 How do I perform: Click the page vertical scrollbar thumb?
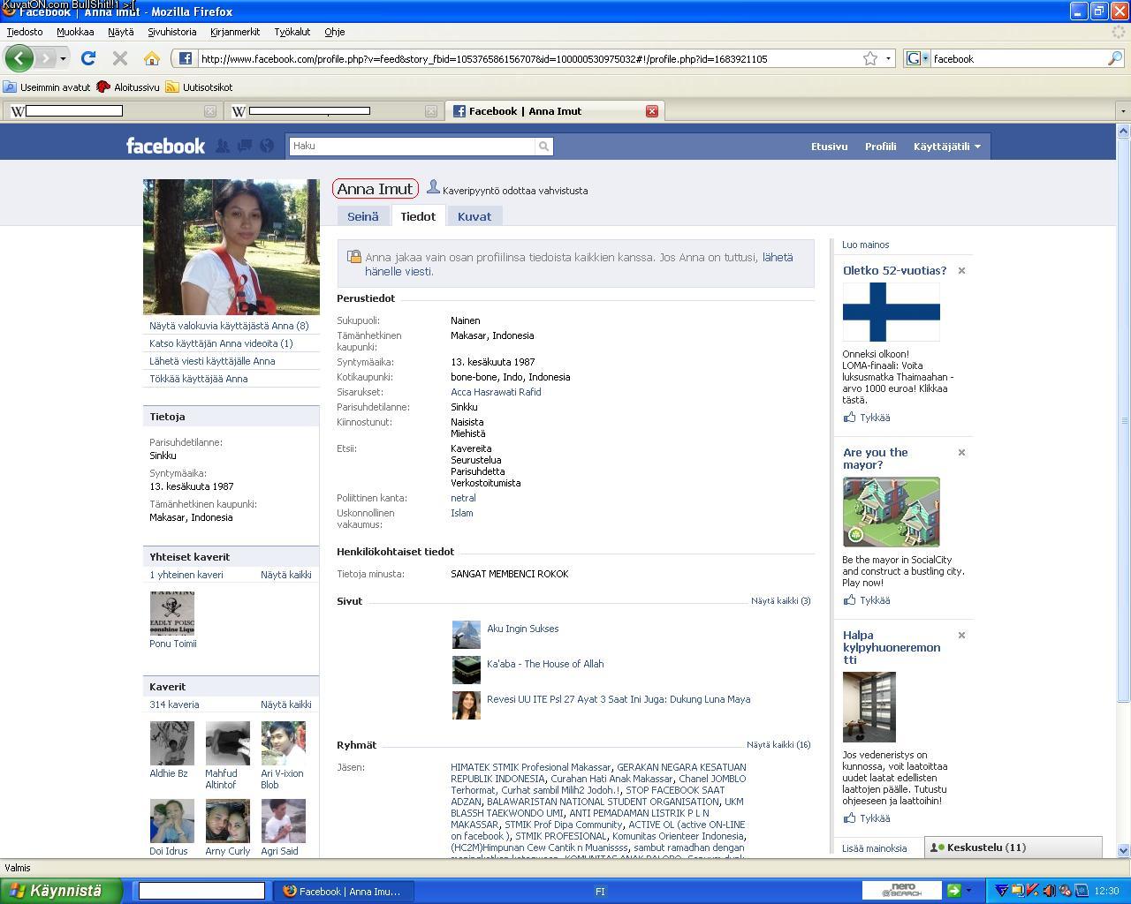(x=1123, y=415)
